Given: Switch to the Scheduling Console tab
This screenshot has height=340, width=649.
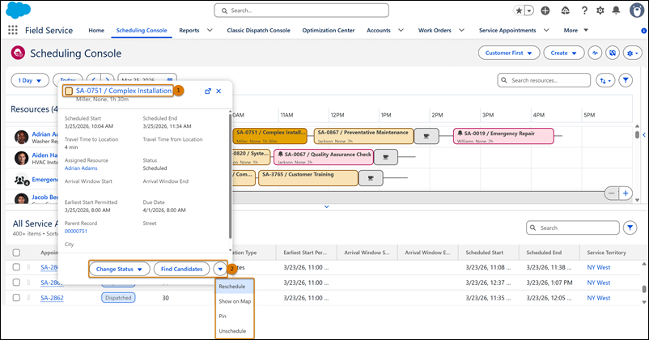Looking at the screenshot, I should 142,30.
